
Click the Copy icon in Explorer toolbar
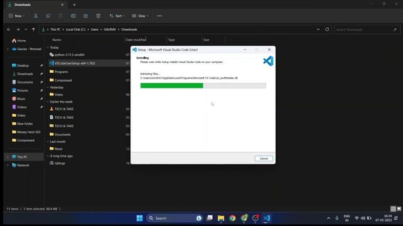point(48,16)
